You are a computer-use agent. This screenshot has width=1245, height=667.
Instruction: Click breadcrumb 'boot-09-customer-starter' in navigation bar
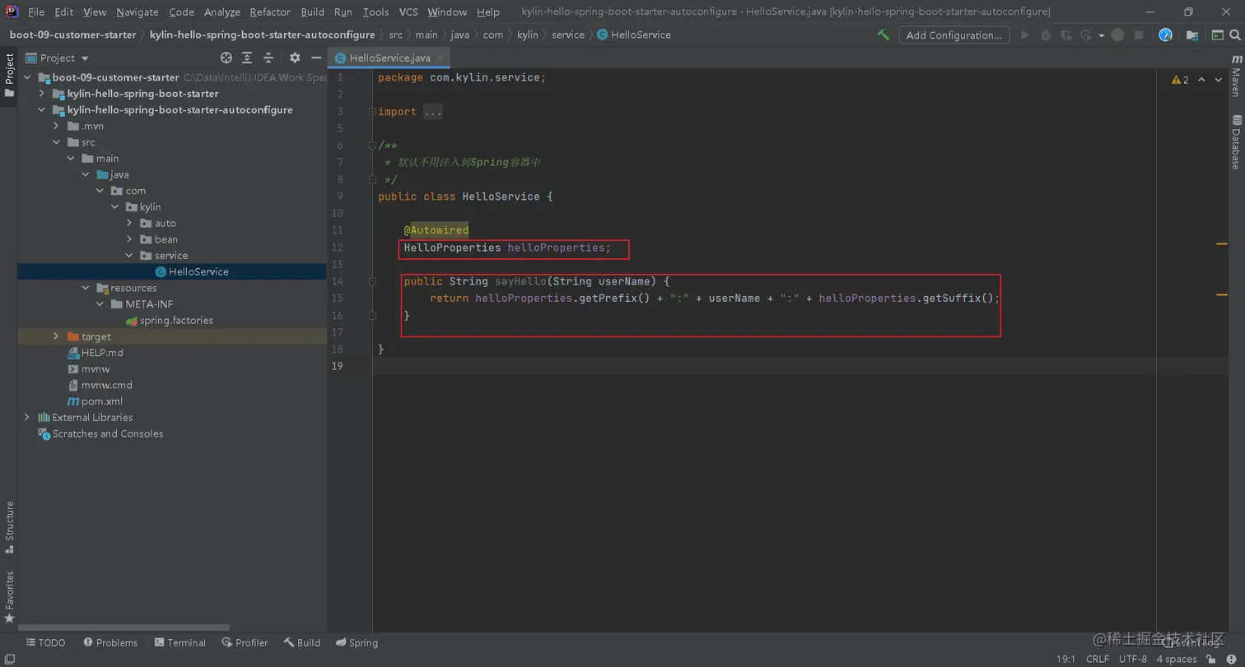(x=72, y=35)
